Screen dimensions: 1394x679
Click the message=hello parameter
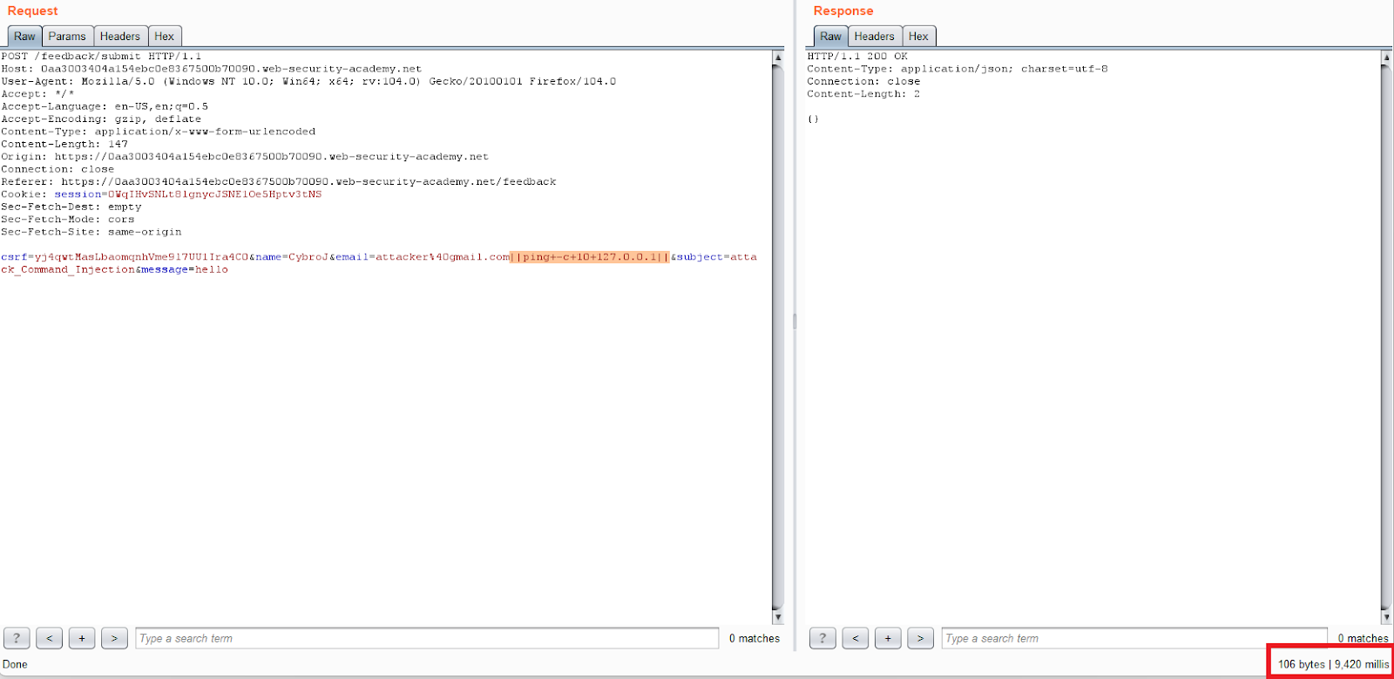coord(185,270)
